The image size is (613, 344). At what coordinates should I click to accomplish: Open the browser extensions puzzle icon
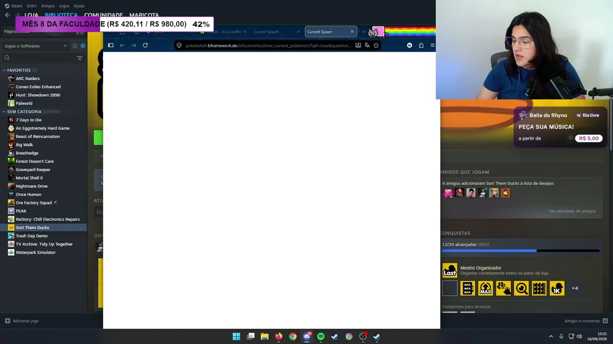[421, 45]
